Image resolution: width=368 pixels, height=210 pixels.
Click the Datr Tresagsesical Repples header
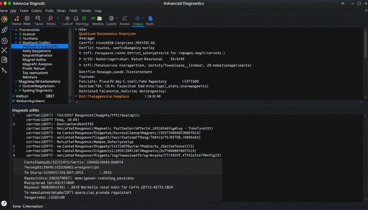click(x=104, y=96)
